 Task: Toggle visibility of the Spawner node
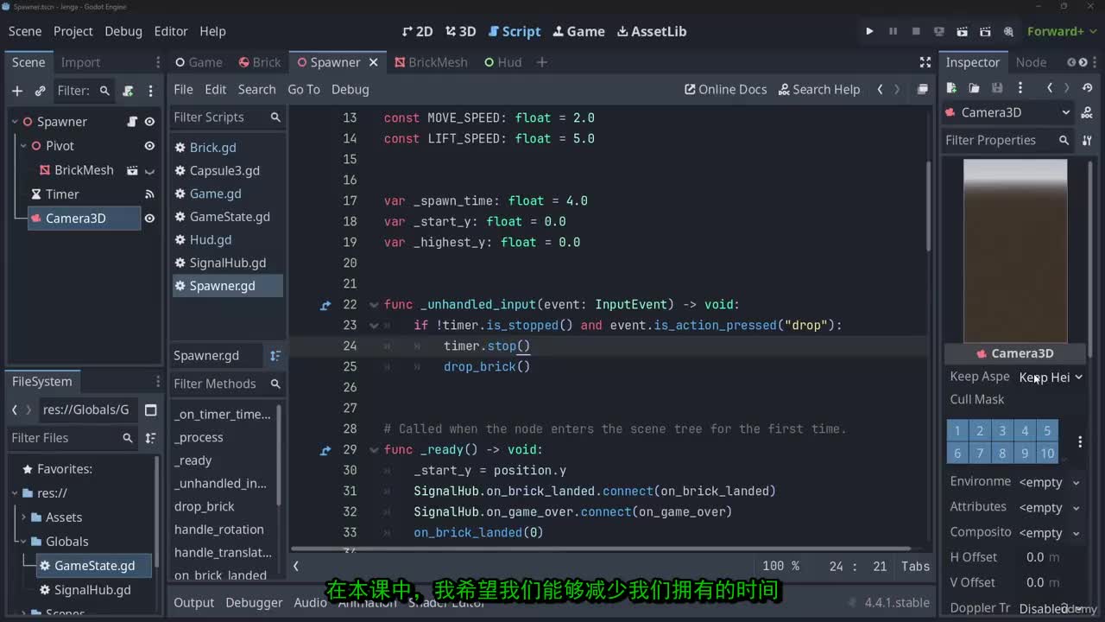coord(149,122)
